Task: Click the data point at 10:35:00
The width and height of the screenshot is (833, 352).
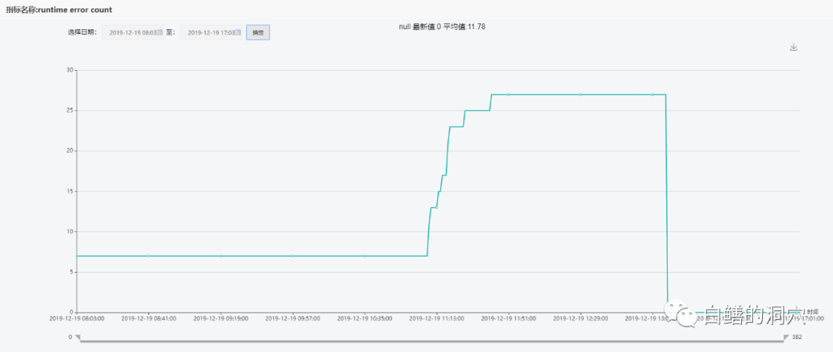Action: [x=365, y=256]
